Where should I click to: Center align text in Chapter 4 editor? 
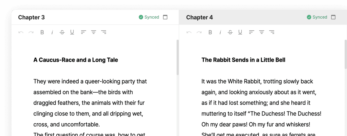click(262, 32)
